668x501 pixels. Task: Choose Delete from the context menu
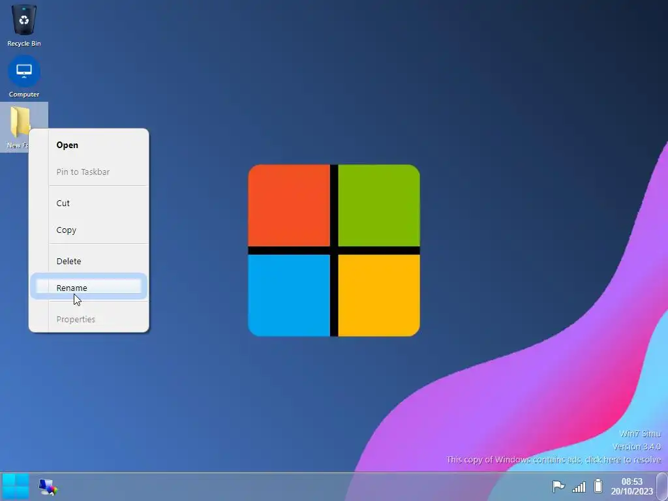(89, 261)
